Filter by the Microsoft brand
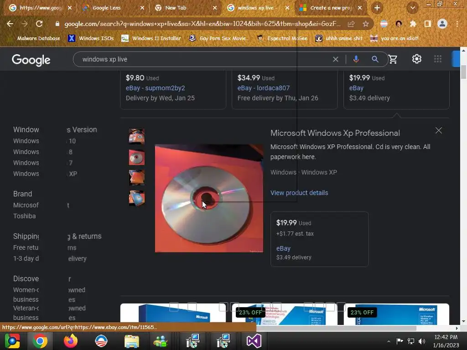The height and width of the screenshot is (350, 467). pos(41,205)
